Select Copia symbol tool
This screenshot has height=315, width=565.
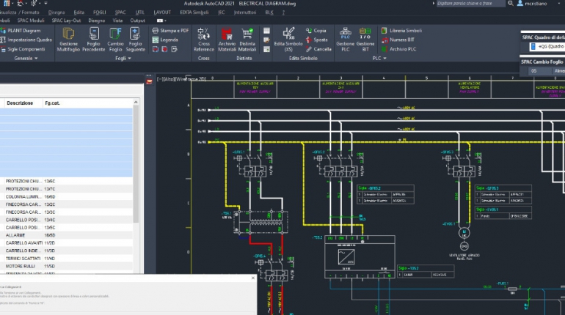(x=316, y=31)
